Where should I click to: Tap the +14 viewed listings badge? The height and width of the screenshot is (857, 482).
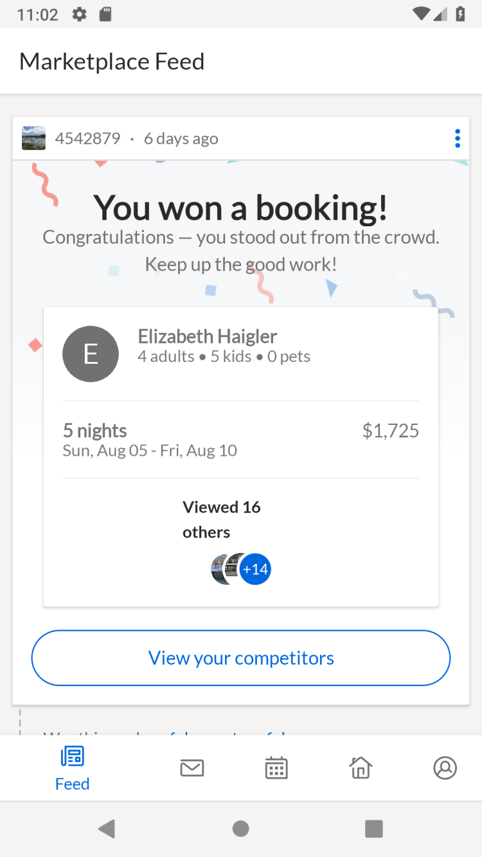[256, 569]
